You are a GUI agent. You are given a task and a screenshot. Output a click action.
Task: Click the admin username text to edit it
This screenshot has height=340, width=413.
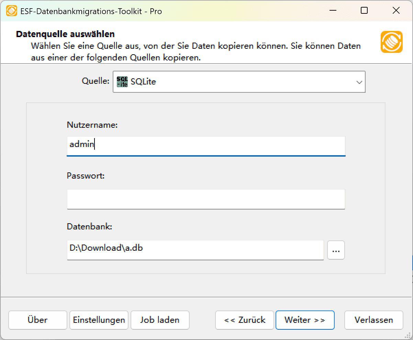click(81, 145)
